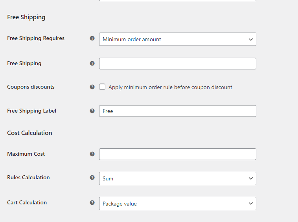Screen dimensions: 298x222
Task: Click the Maximum Cost input field
Action: [x=178, y=154]
